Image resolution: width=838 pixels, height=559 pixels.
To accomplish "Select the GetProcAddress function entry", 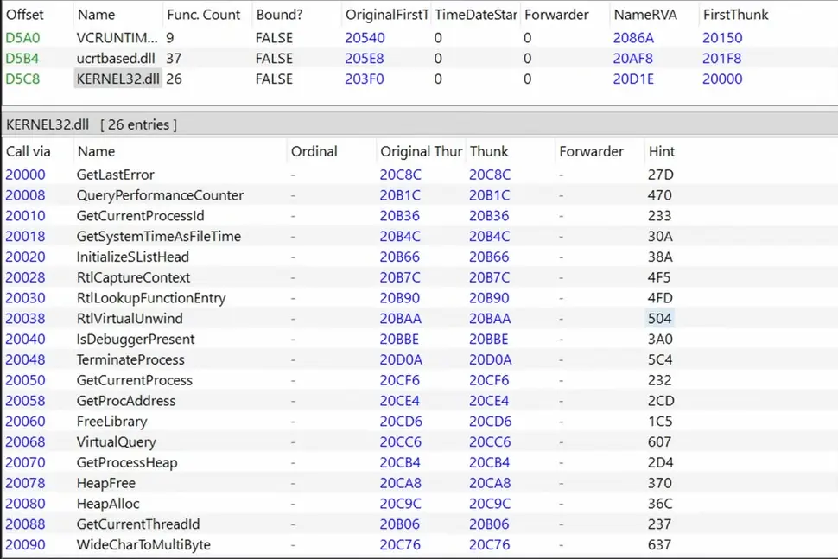I will coord(126,401).
